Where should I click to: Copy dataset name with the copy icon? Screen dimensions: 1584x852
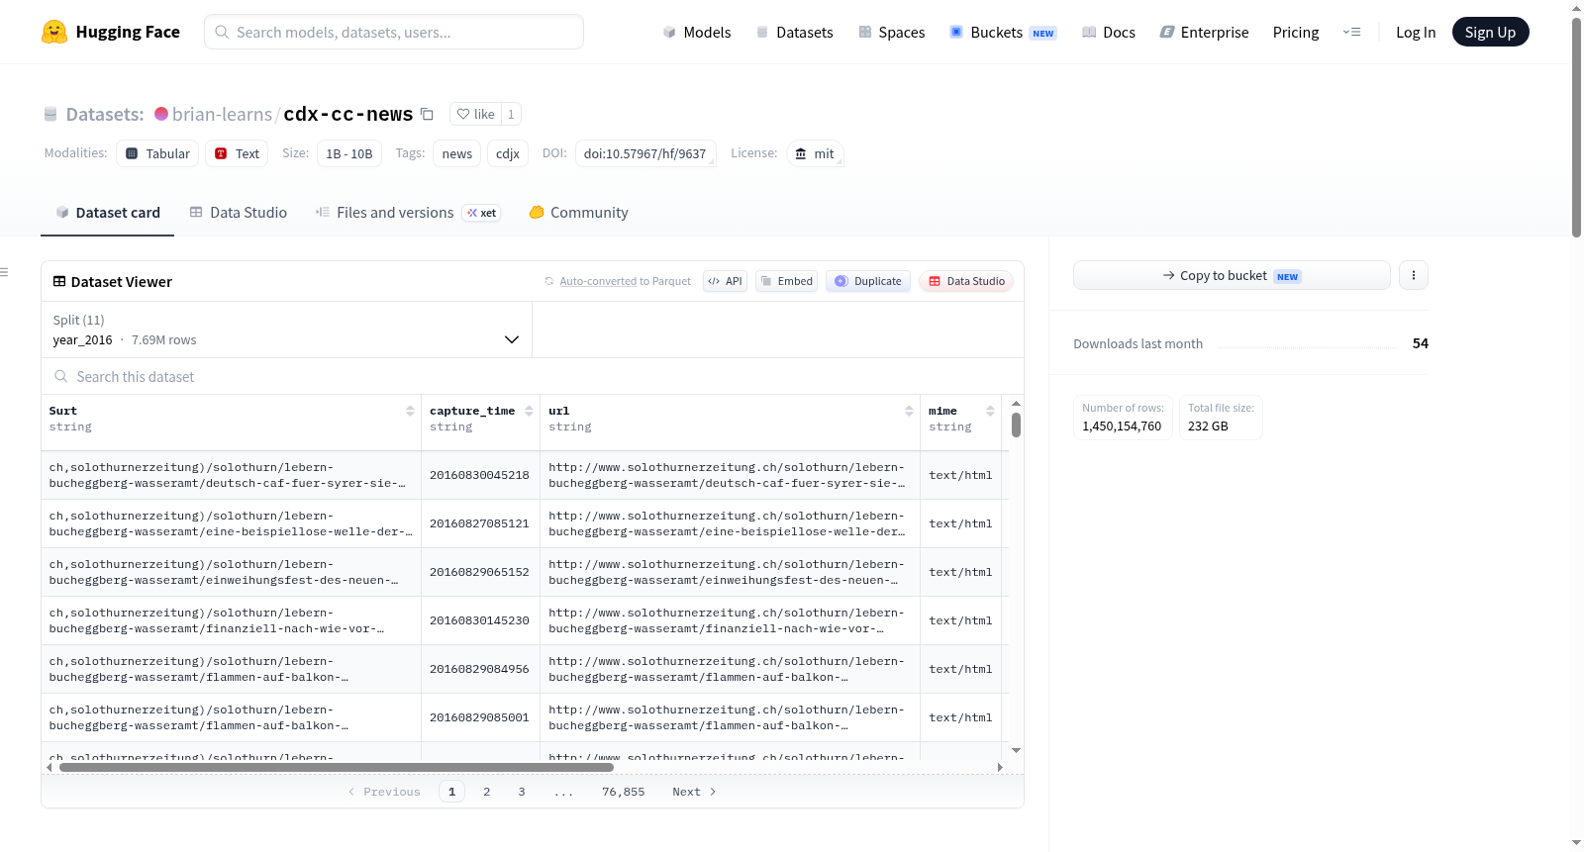point(427,114)
